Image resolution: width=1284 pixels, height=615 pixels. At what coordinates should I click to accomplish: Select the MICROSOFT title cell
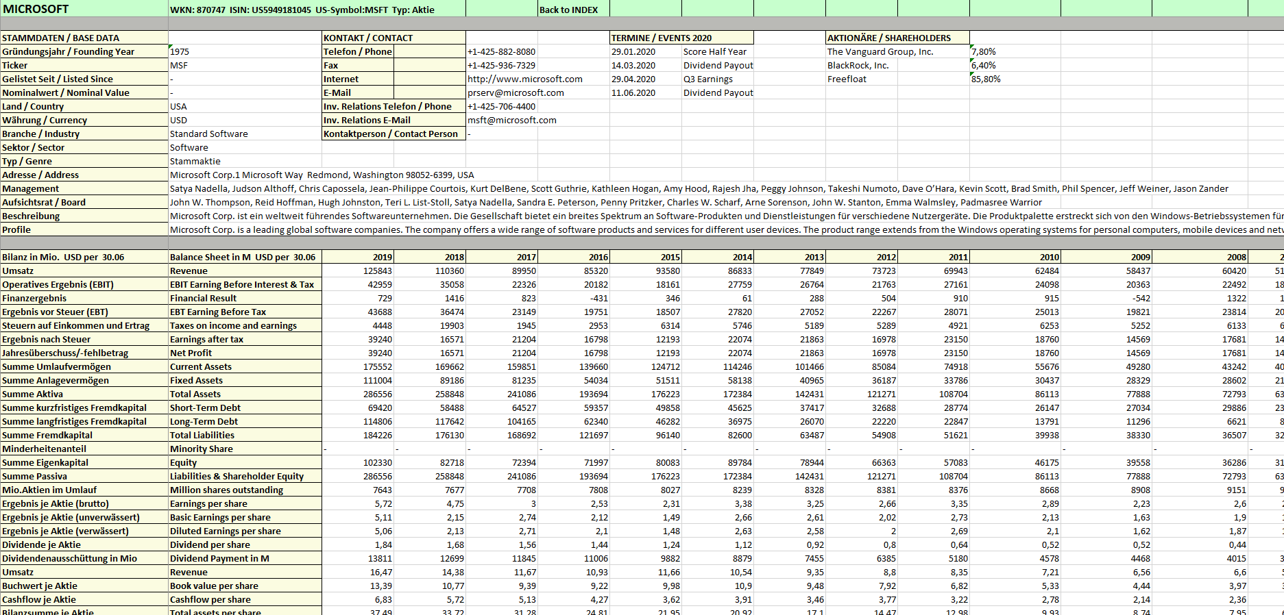click(x=84, y=9)
